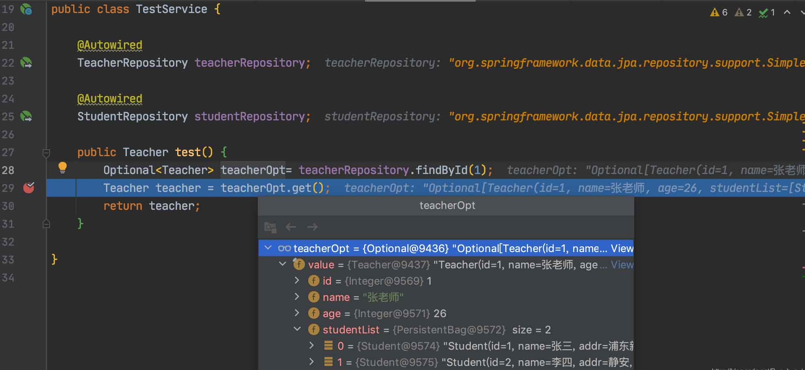Click the return teacher statement
805x370 pixels.
[152, 206]
